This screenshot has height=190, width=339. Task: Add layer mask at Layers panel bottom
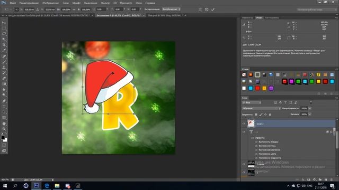click(x=309, y=179)
